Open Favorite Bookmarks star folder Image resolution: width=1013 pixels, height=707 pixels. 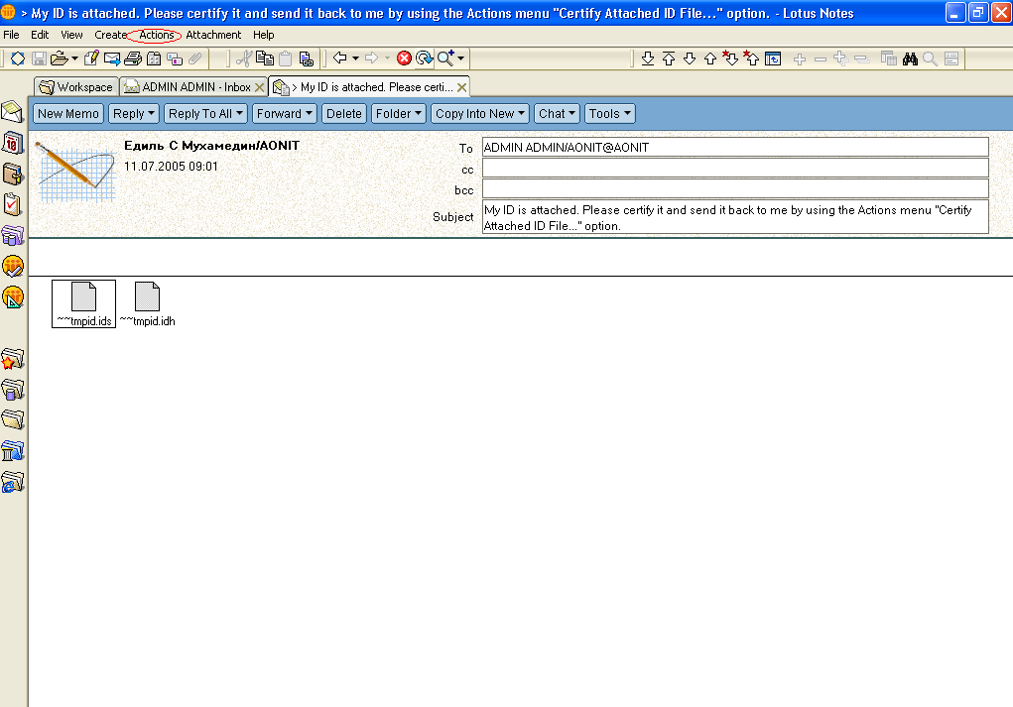point(12,359)
